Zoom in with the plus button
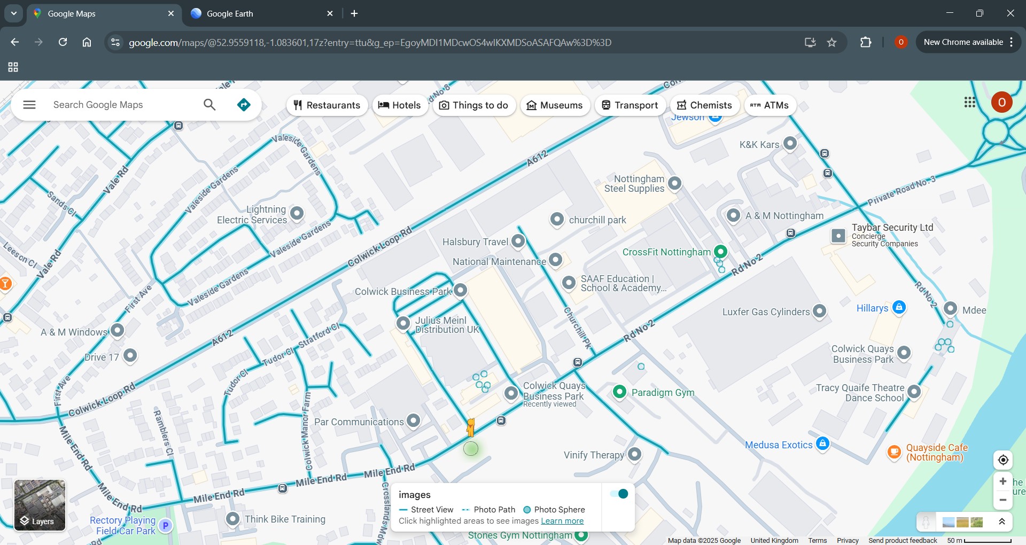This screenshot has height=545, width=1026. (1003, 481)
